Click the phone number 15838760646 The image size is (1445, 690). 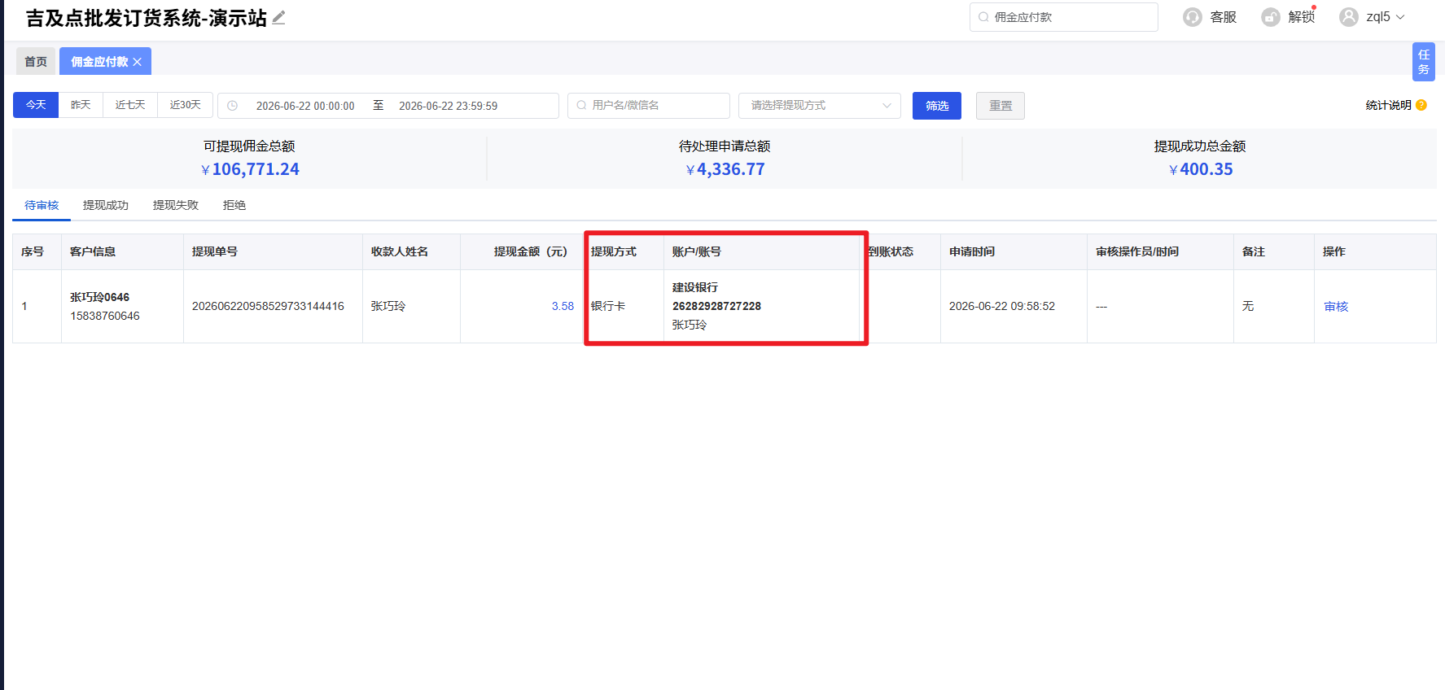point(105,316)
